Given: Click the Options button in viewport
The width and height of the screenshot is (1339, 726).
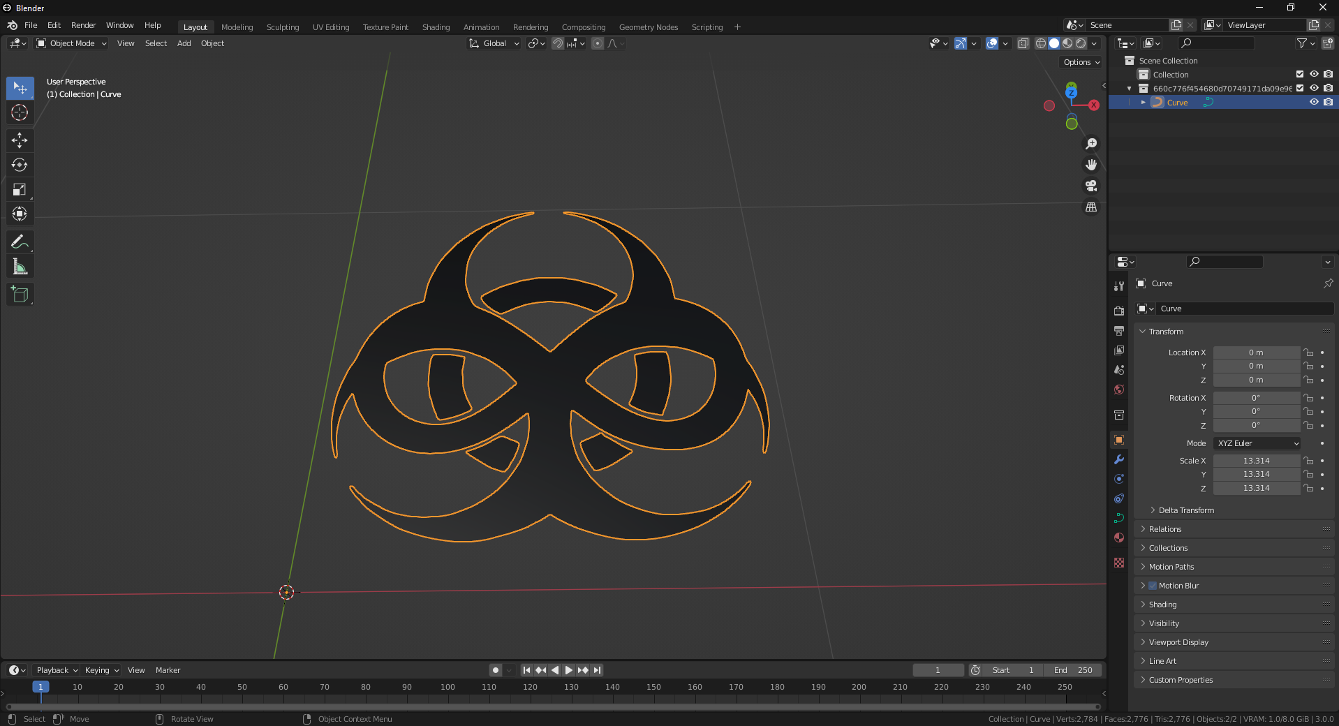Looking at the screenshot, I should (x=1081, y=62).
